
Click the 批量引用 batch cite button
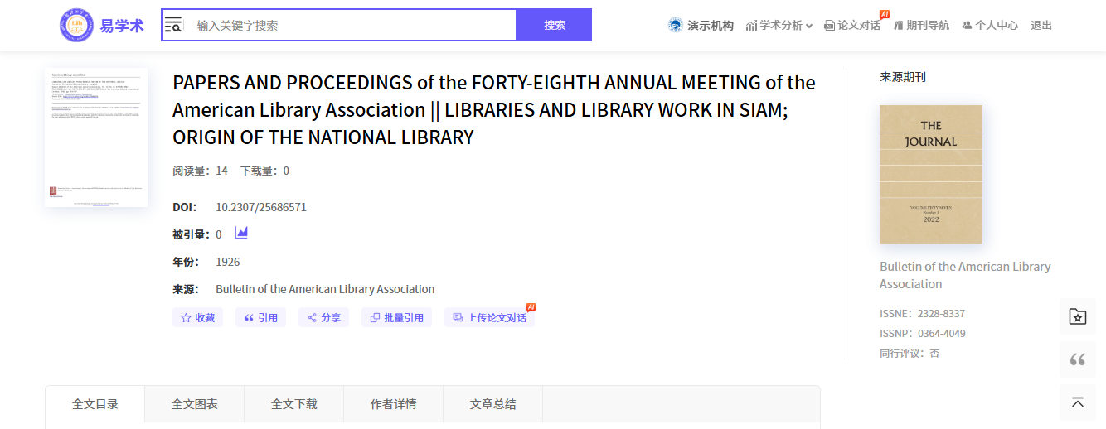[x=396, y=317]
